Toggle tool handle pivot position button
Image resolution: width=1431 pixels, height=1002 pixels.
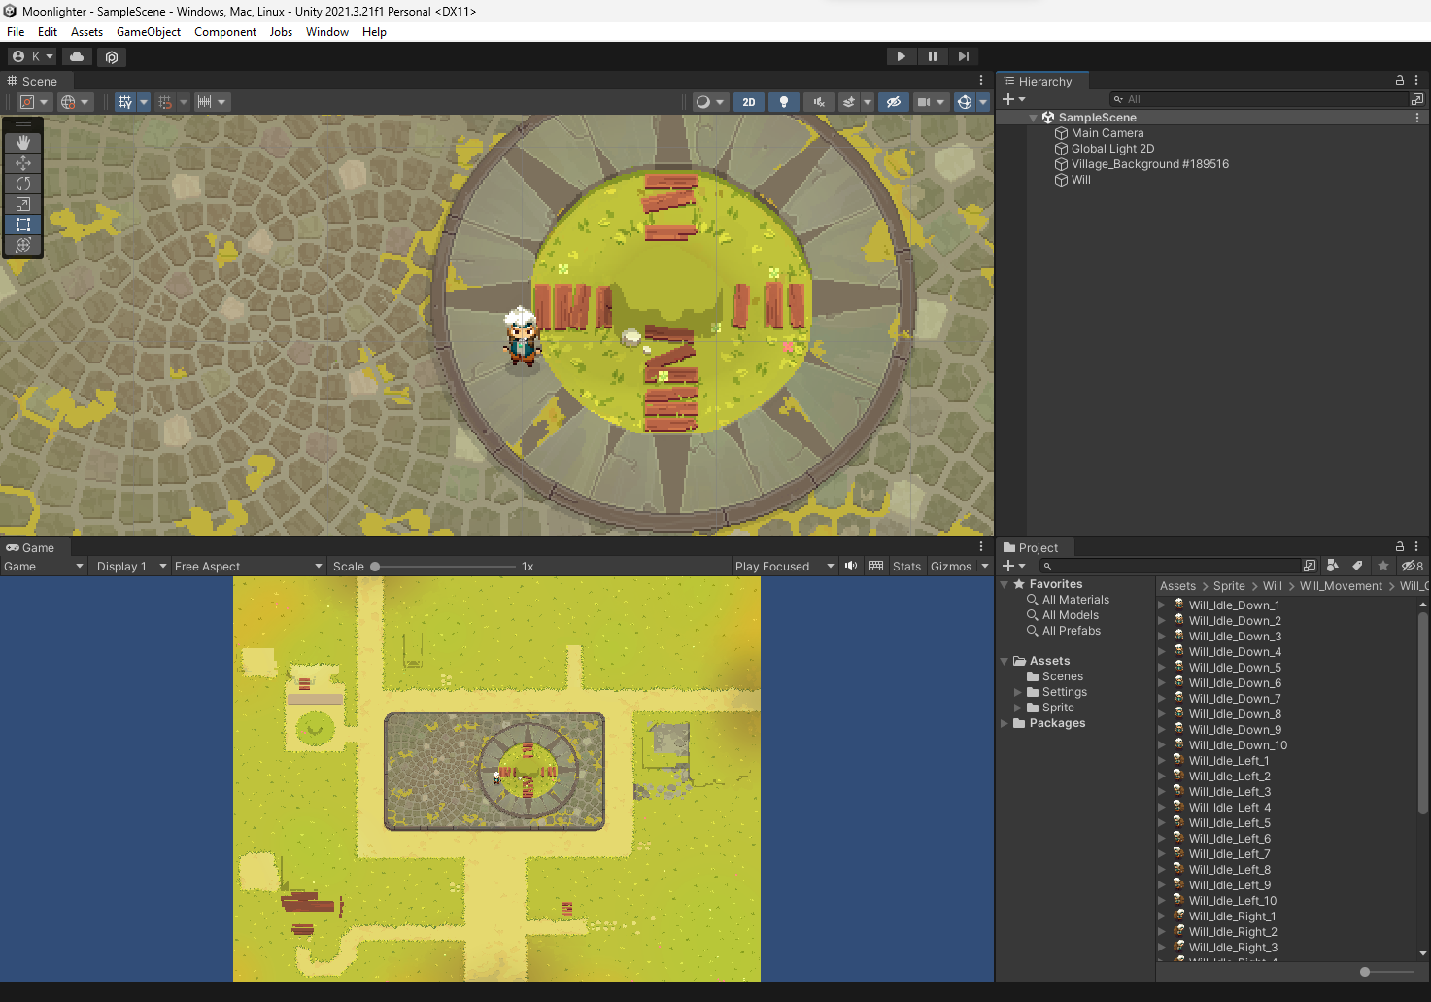click(34, 102)
